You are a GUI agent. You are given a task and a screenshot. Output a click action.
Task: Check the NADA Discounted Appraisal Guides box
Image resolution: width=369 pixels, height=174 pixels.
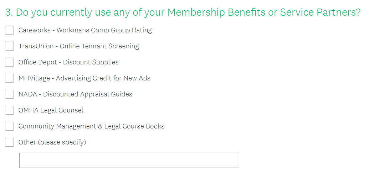[9, 94]
